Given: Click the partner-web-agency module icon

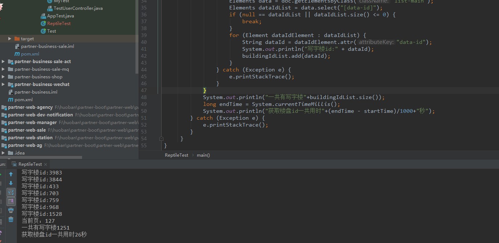Looking at the screenshot, I should (x=4, y=107).
